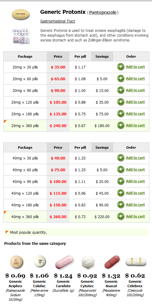Open the Generic Cytotec hexagonal pill image
The image size is (152, 304).
point(88,262)
